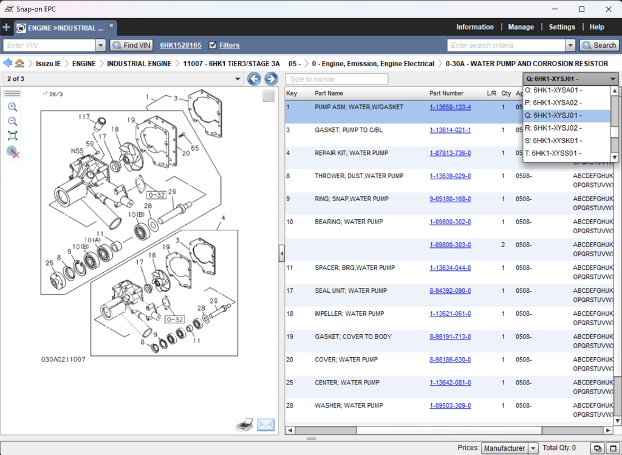This screenshot has height=455, width=622.
Task: Sort by Part Name column header
Action: [x=329, y=93]
